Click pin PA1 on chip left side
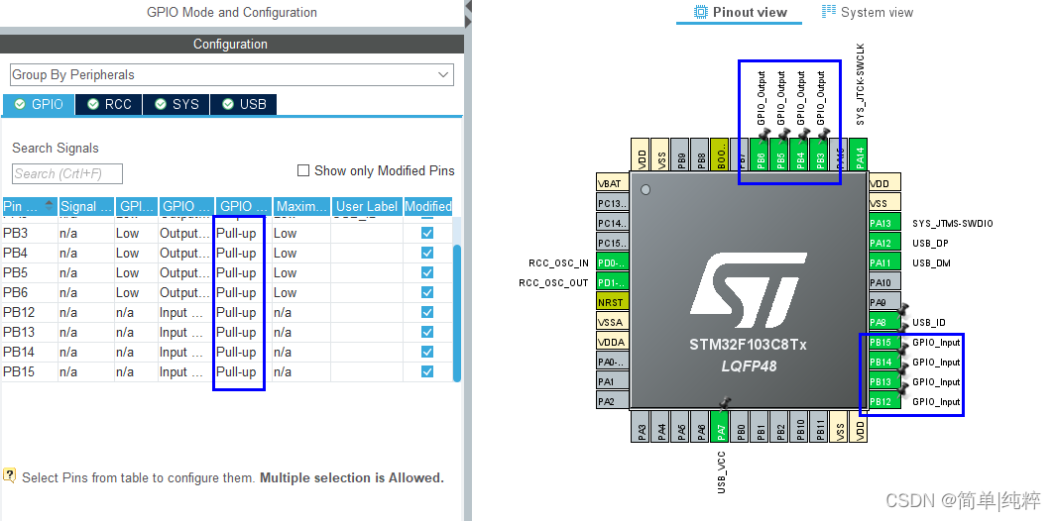 [612, 381]
